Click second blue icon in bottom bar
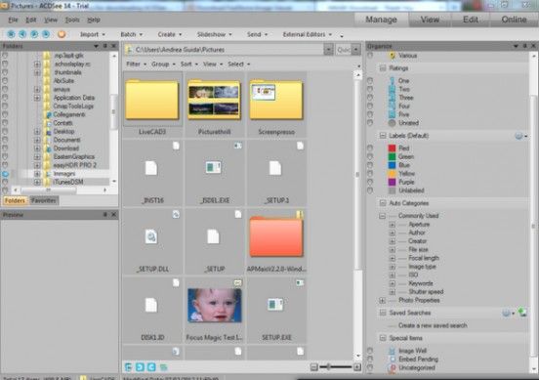Screen dimensions: 539x380 click(x=140, y=367)
